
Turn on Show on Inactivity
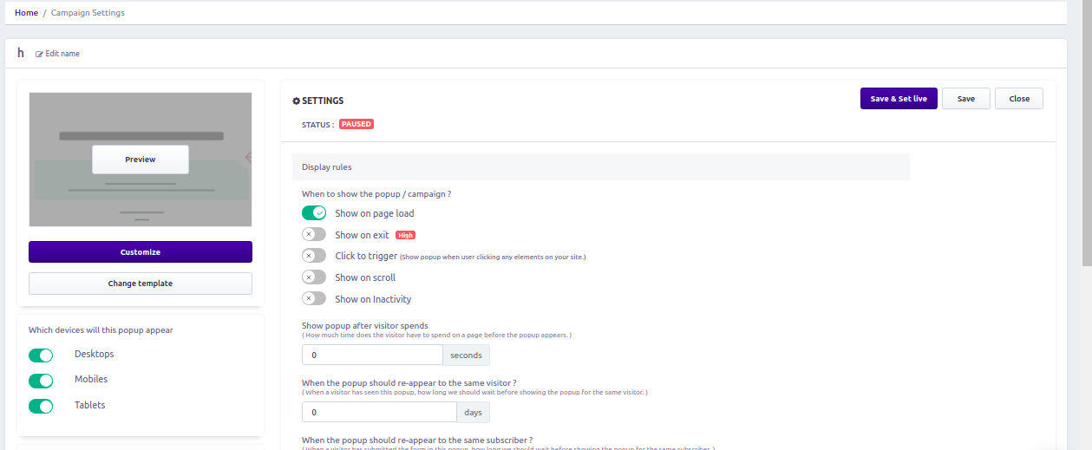coord(314,298)
